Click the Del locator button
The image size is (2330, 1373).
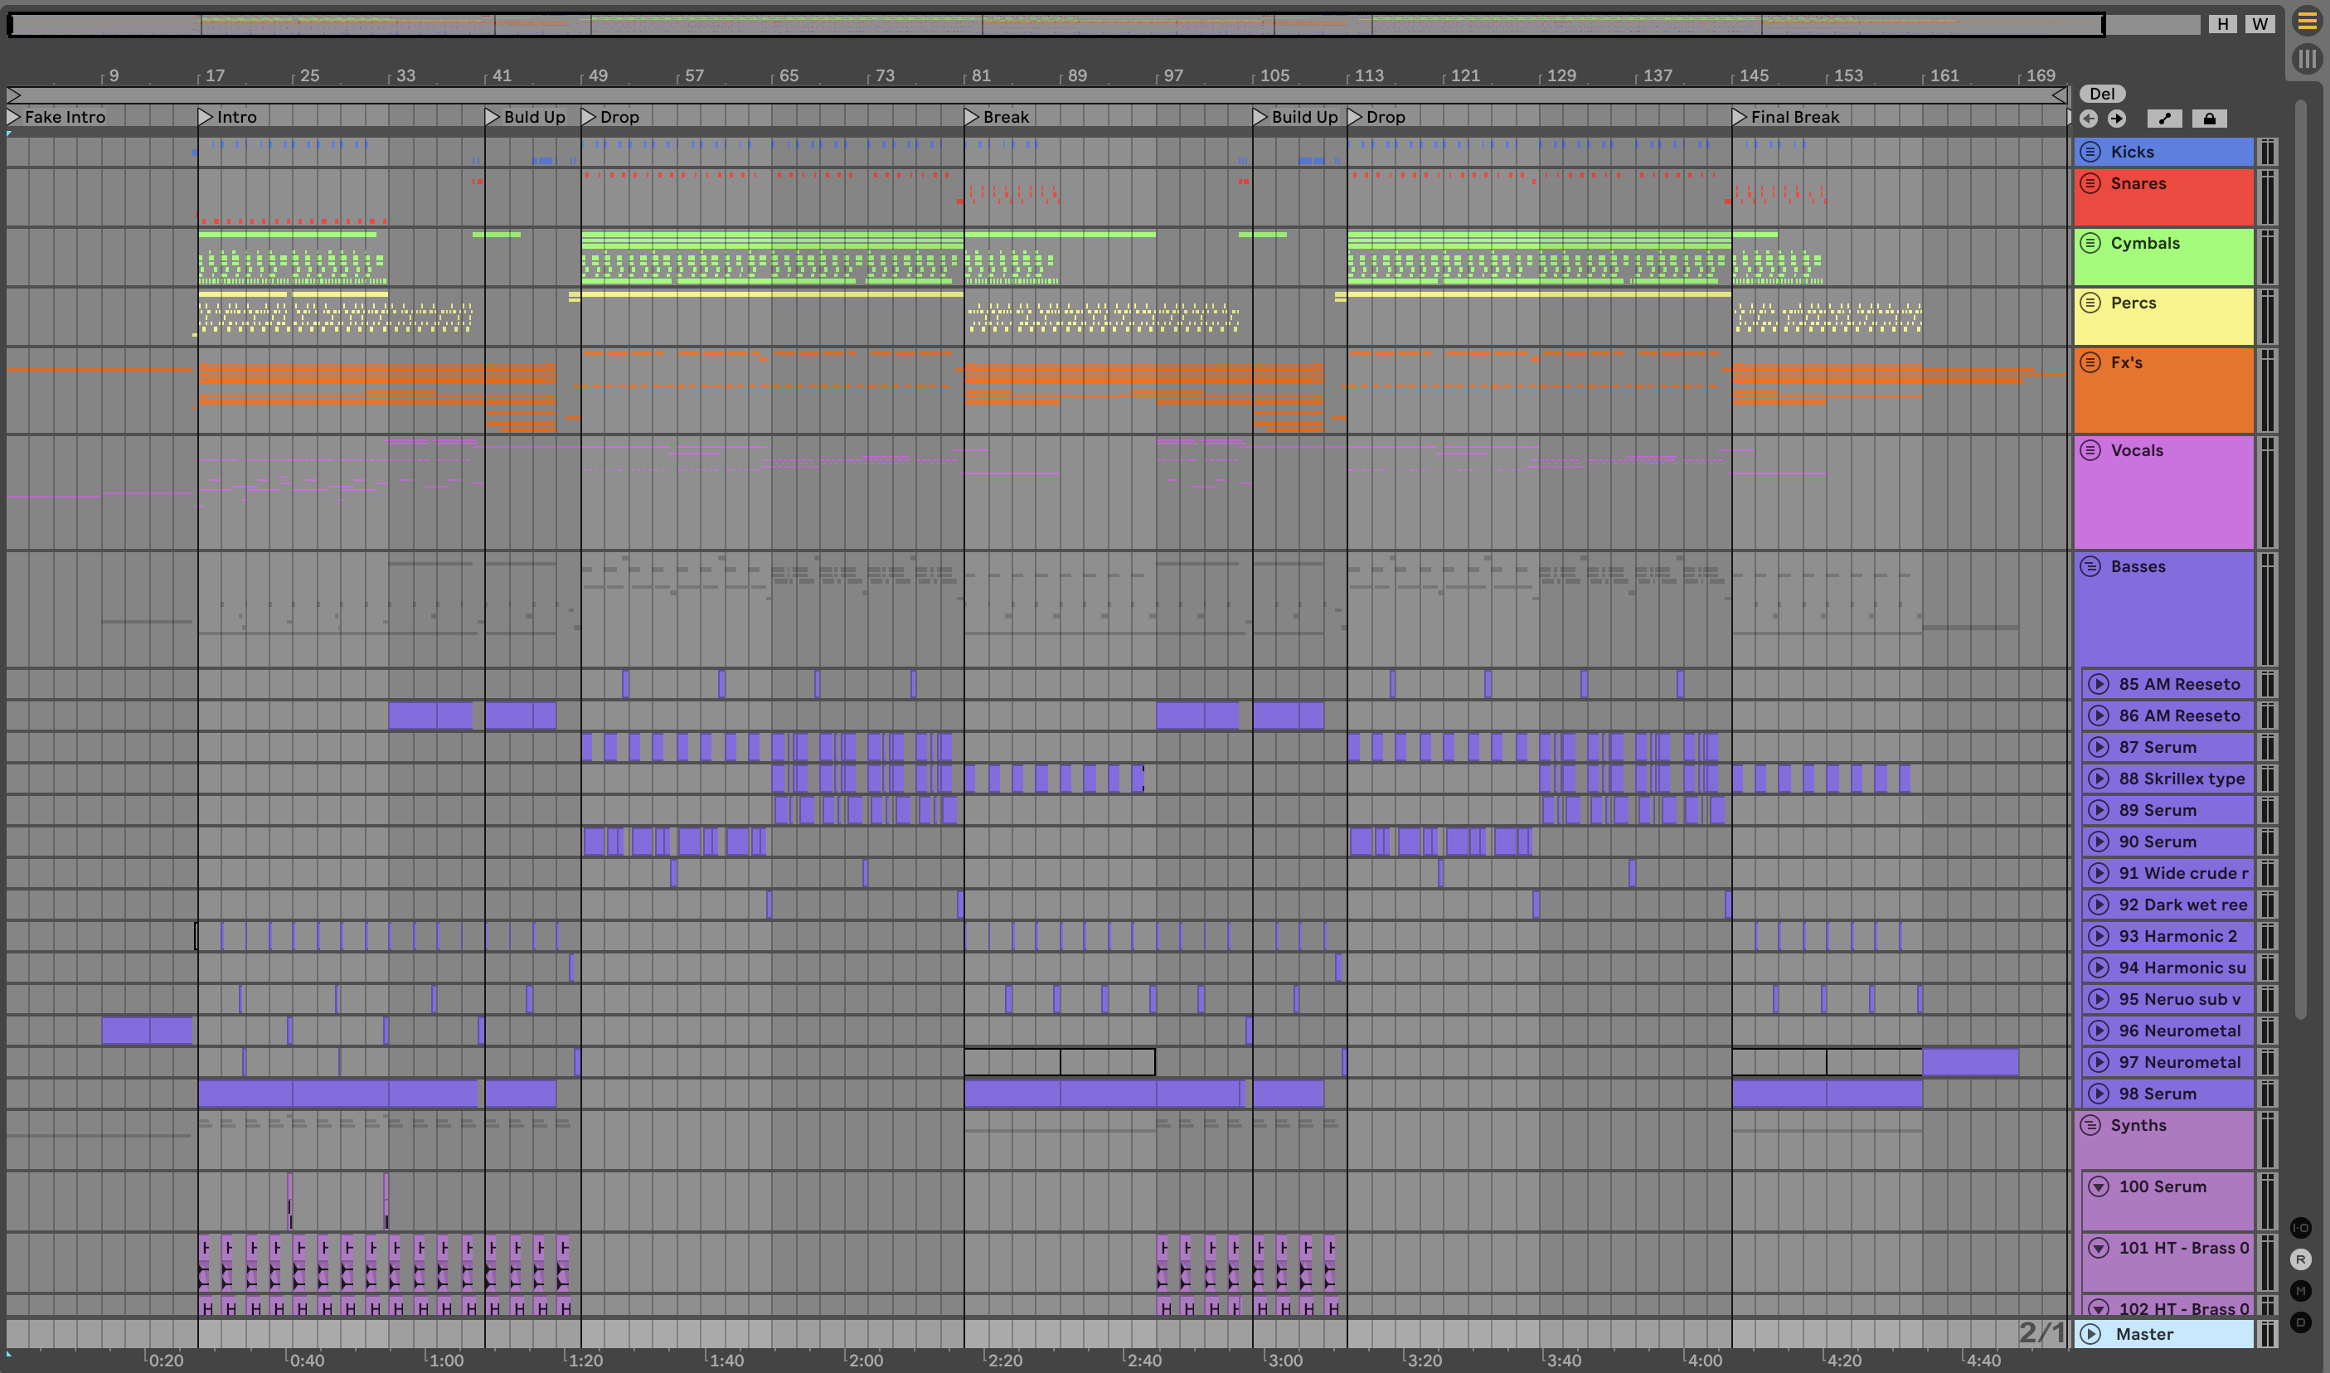(x=2101, y=94)
